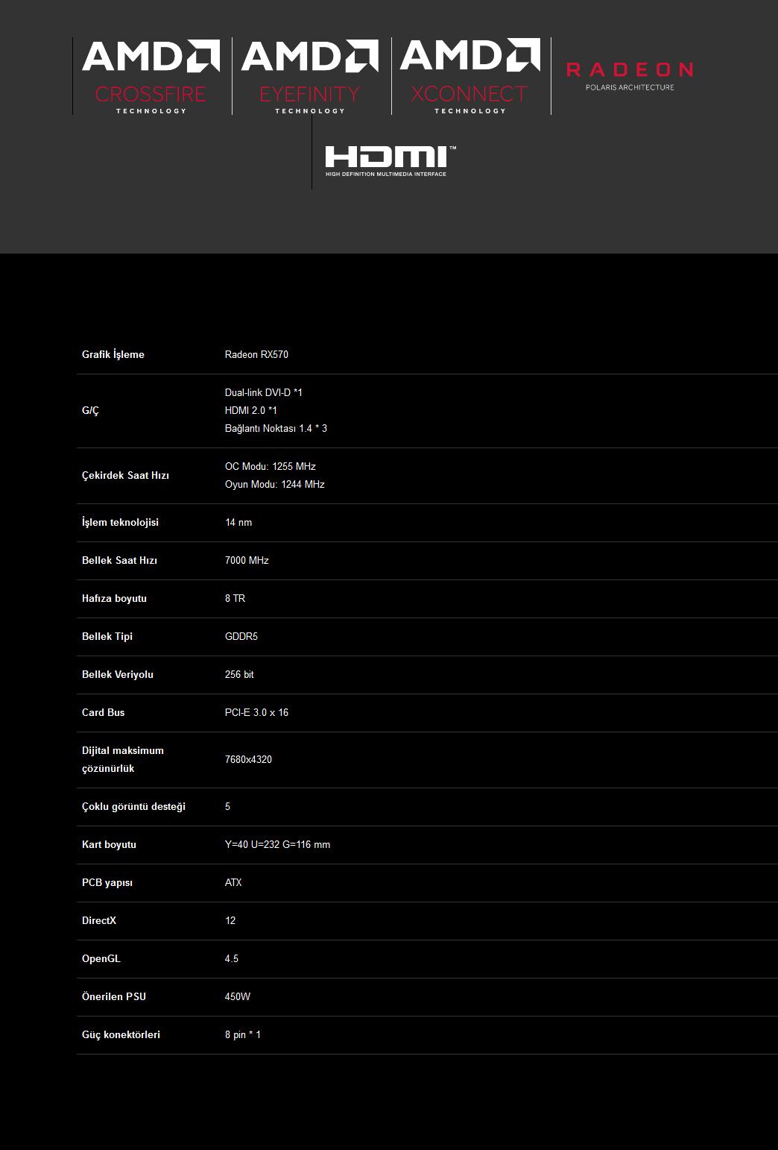Select the 'Grafik İşleme' label
This screenshot has width=778, height=1150.
(113, 354)
